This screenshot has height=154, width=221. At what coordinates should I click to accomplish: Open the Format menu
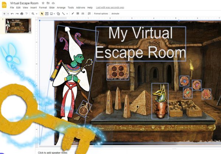pyautogui.click(x=43, y=8)
